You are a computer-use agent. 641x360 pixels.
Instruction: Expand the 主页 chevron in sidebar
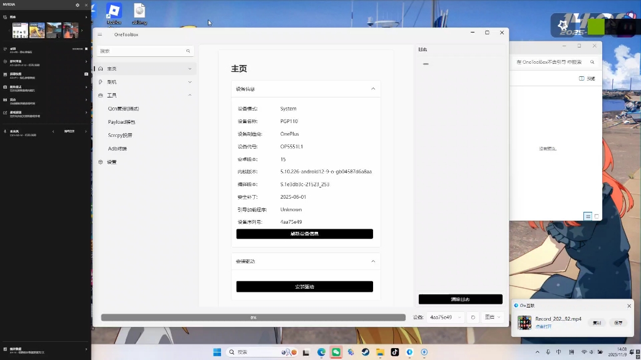(190, 69)
